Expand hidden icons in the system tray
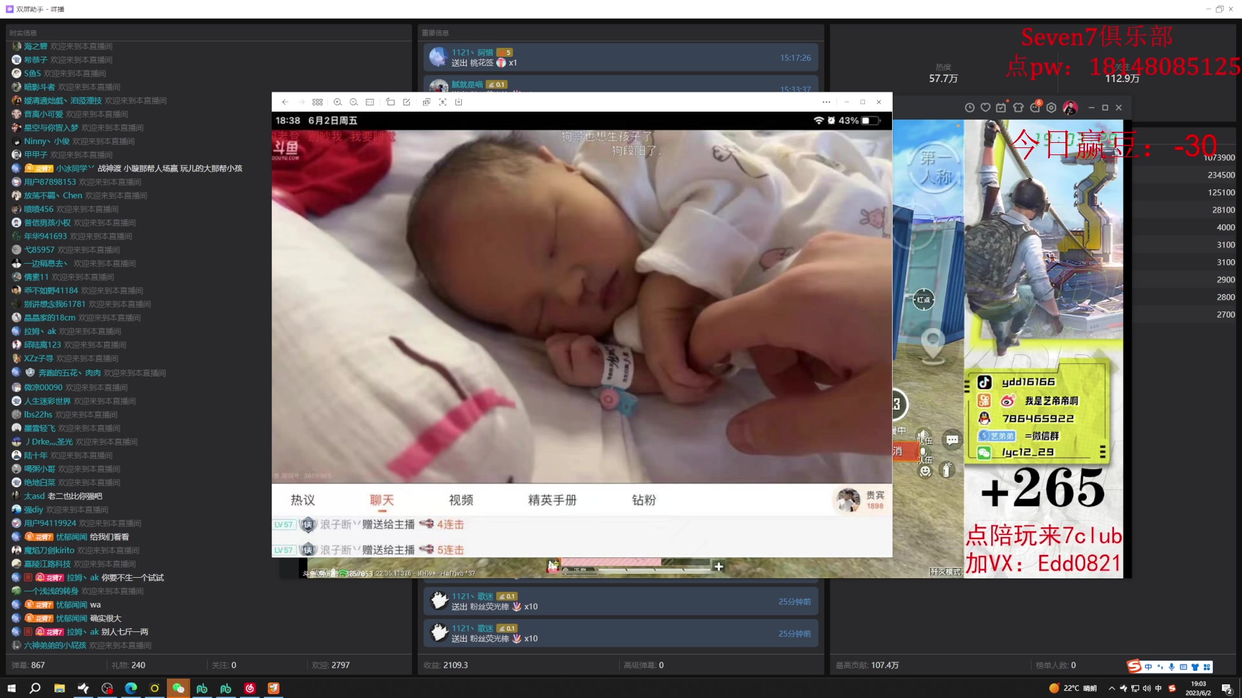Screen dimensions: 1242x698 point(1112,689)
